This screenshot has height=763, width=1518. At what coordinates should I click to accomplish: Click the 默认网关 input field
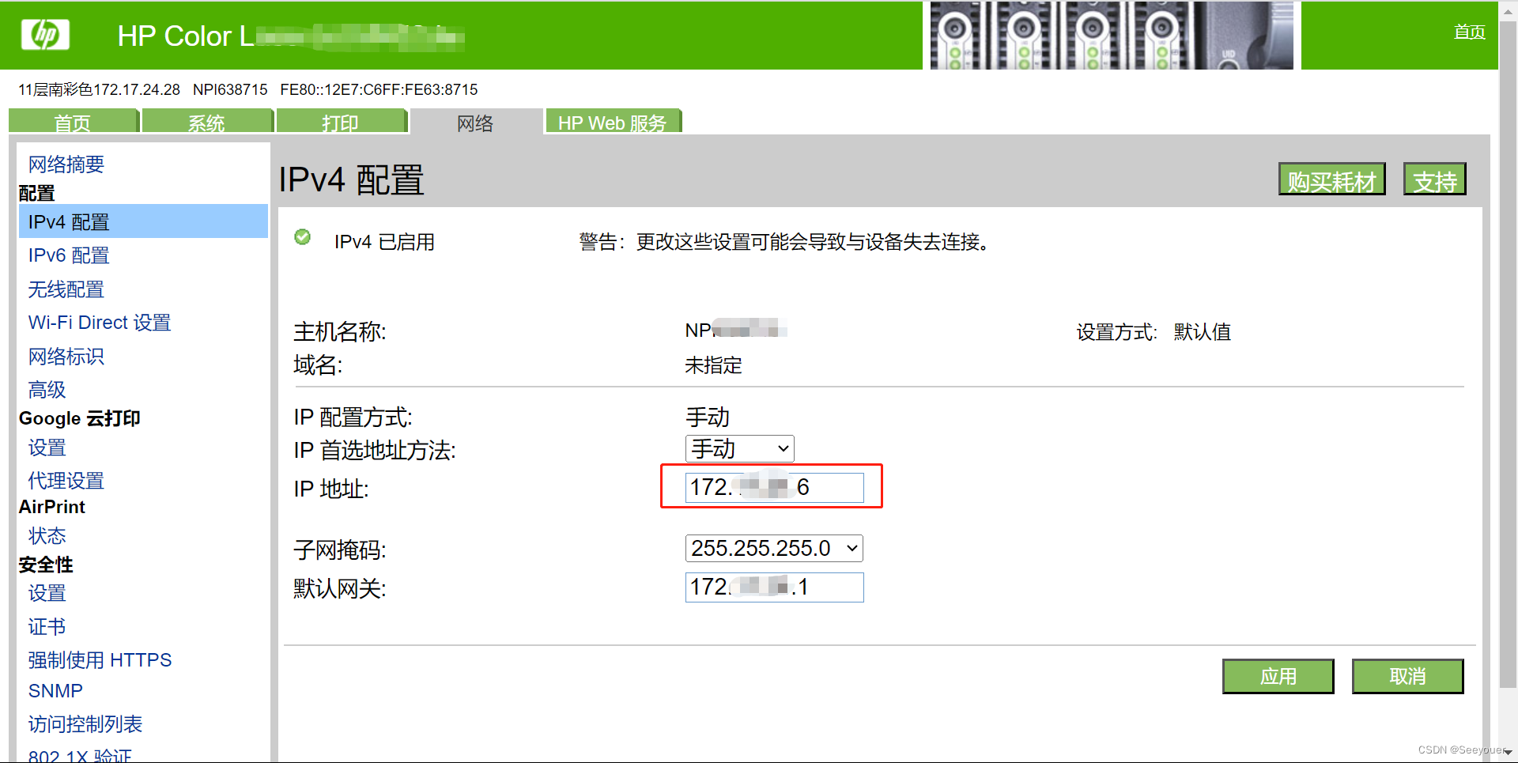tap(774, 587)
